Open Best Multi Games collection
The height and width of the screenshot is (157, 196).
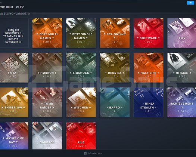(47, 33)
